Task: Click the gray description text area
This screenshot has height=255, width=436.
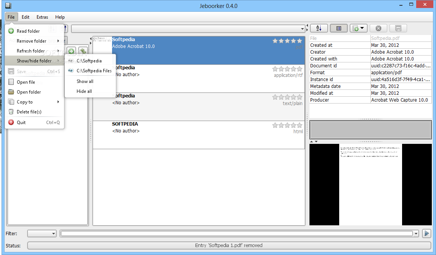Action: 370,130
